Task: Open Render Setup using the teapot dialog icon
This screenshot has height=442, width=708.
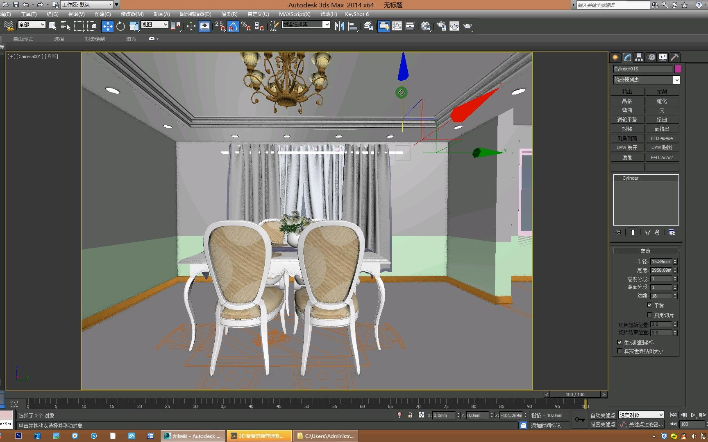Action: point(441,26)
